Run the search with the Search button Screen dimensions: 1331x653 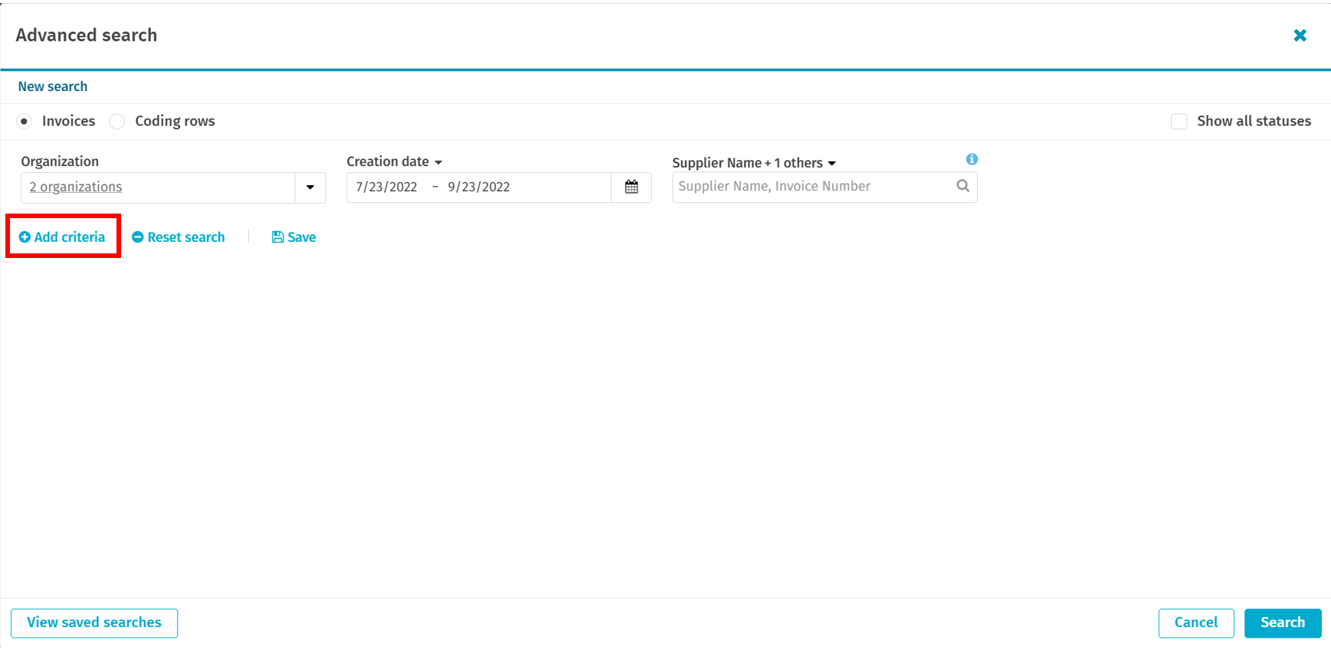(1282, 622)
